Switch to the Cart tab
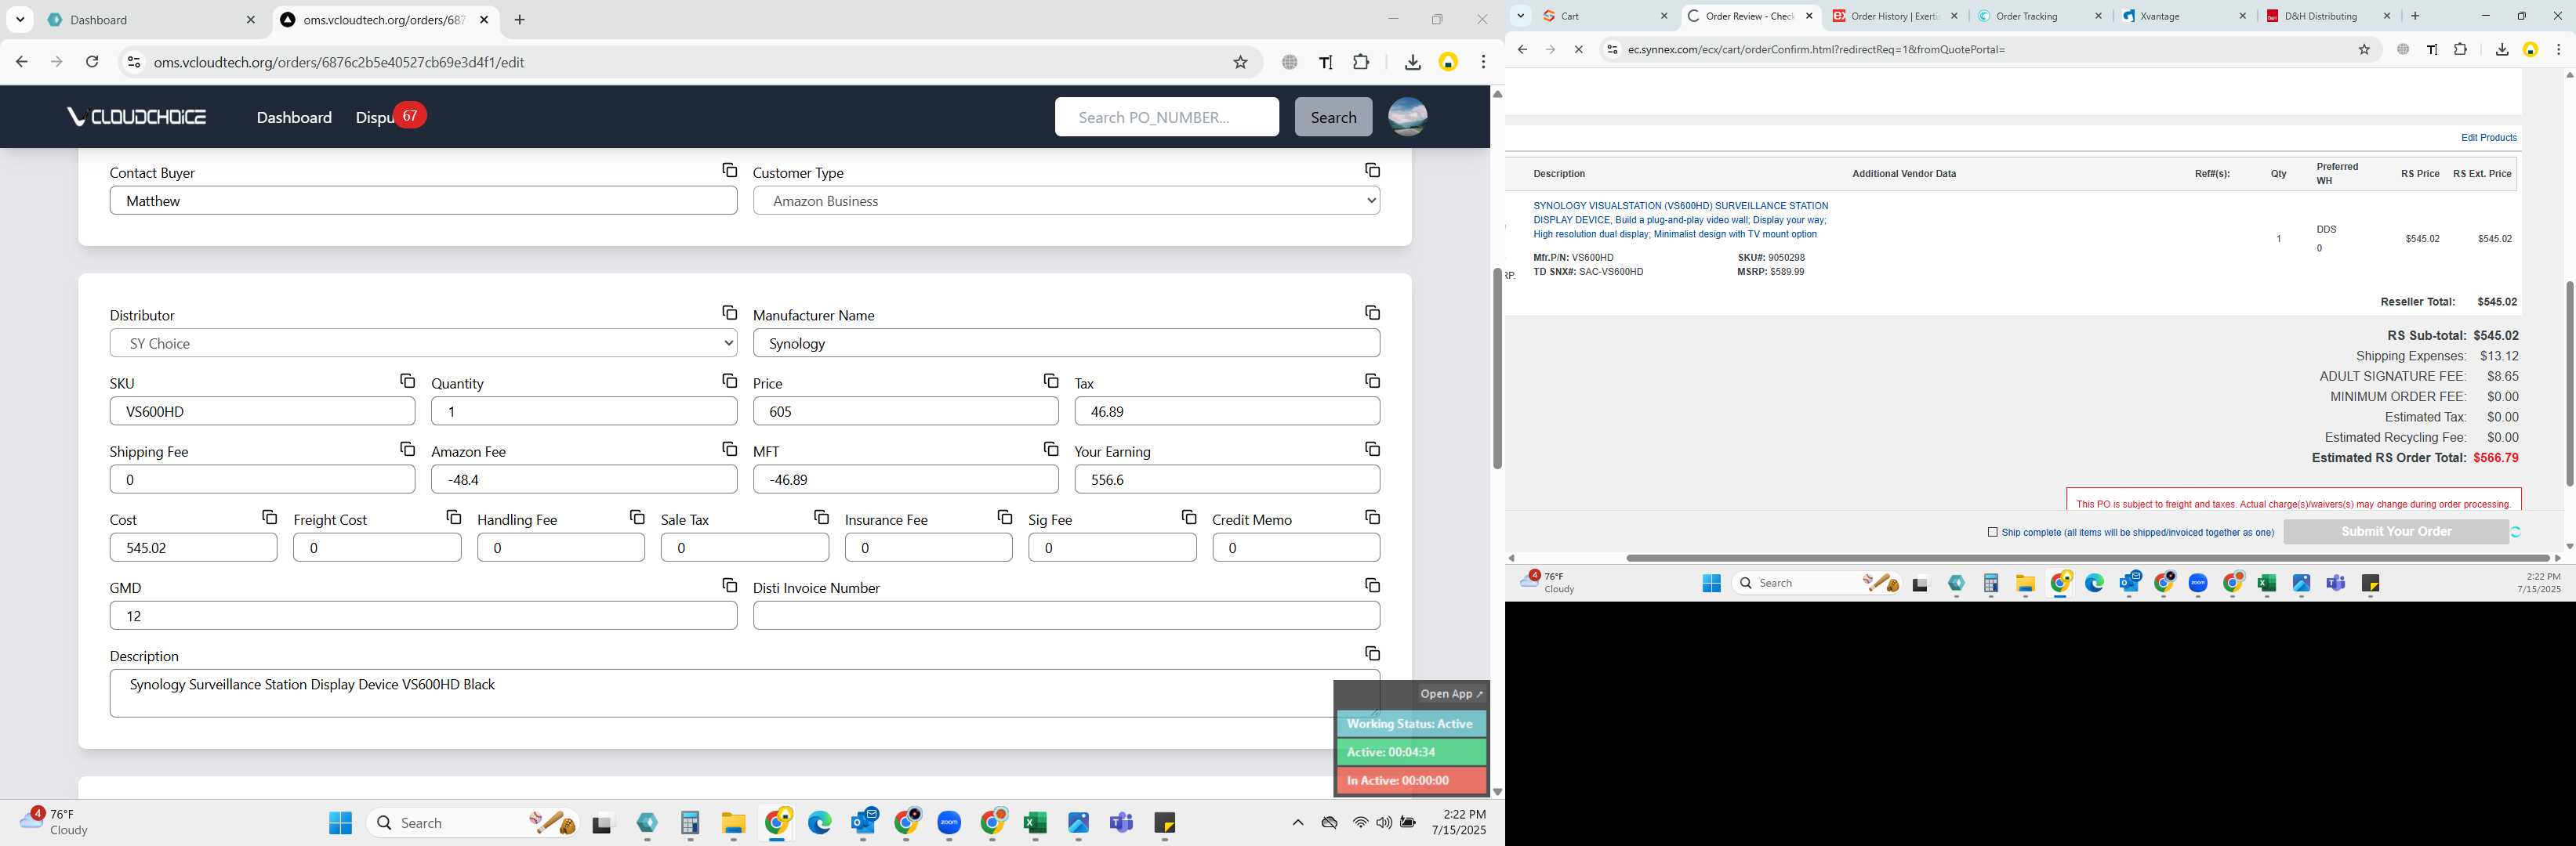Viewport: 2576px width, 846px height. click(x=1605, y=16)
